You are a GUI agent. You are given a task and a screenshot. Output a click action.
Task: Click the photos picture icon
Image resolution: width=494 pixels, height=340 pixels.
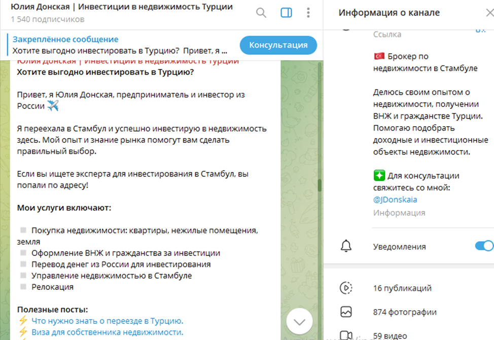(x=346, y=312)
